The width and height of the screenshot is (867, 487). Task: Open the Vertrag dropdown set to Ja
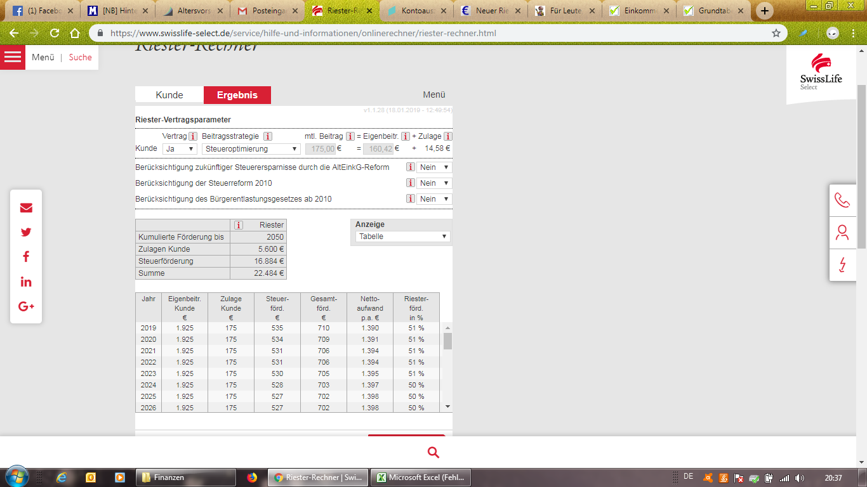pos(180,148)
